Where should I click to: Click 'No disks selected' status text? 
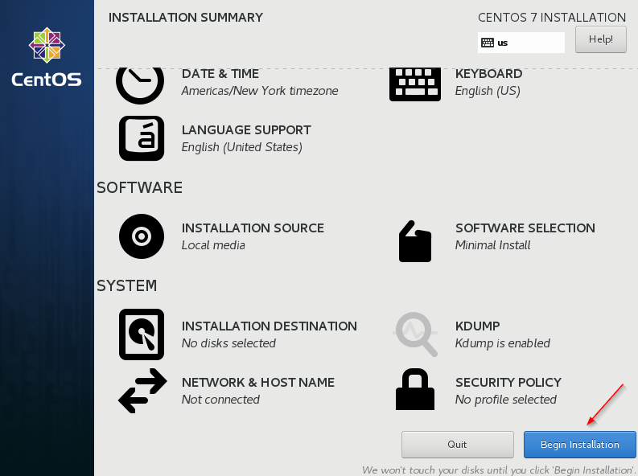(x=228, y=343)
